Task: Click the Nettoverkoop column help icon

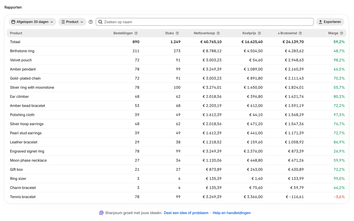Action: pos(218,33)
